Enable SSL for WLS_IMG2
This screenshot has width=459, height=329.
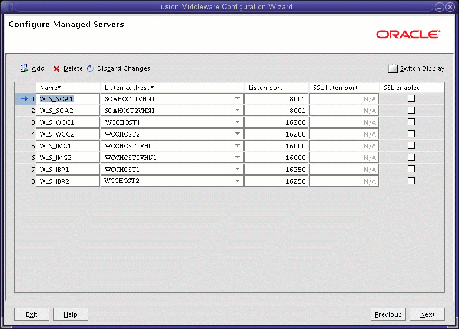(x=411, y=157)
